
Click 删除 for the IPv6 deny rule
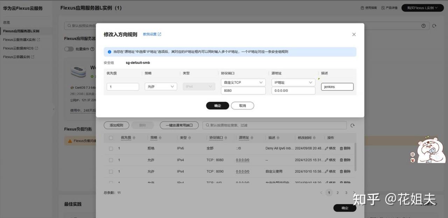345,148
